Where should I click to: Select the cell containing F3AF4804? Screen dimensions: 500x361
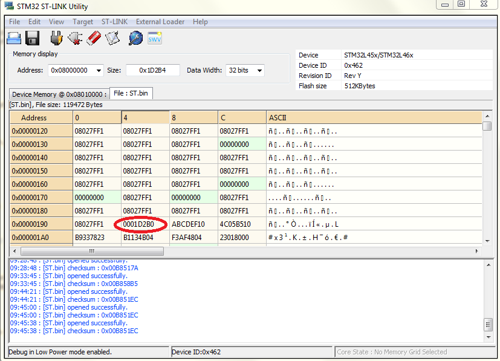pos(194,238)
